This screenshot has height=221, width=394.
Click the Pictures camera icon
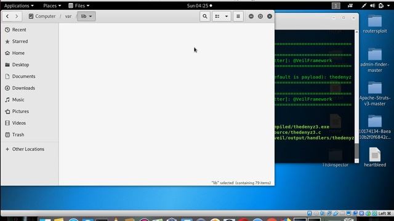[7, 111]
